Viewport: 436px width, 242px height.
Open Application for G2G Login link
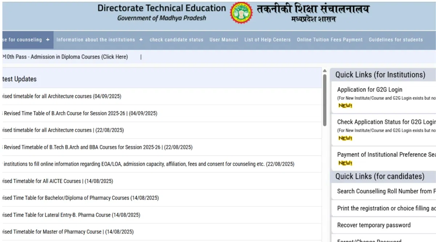click(370, 90)
